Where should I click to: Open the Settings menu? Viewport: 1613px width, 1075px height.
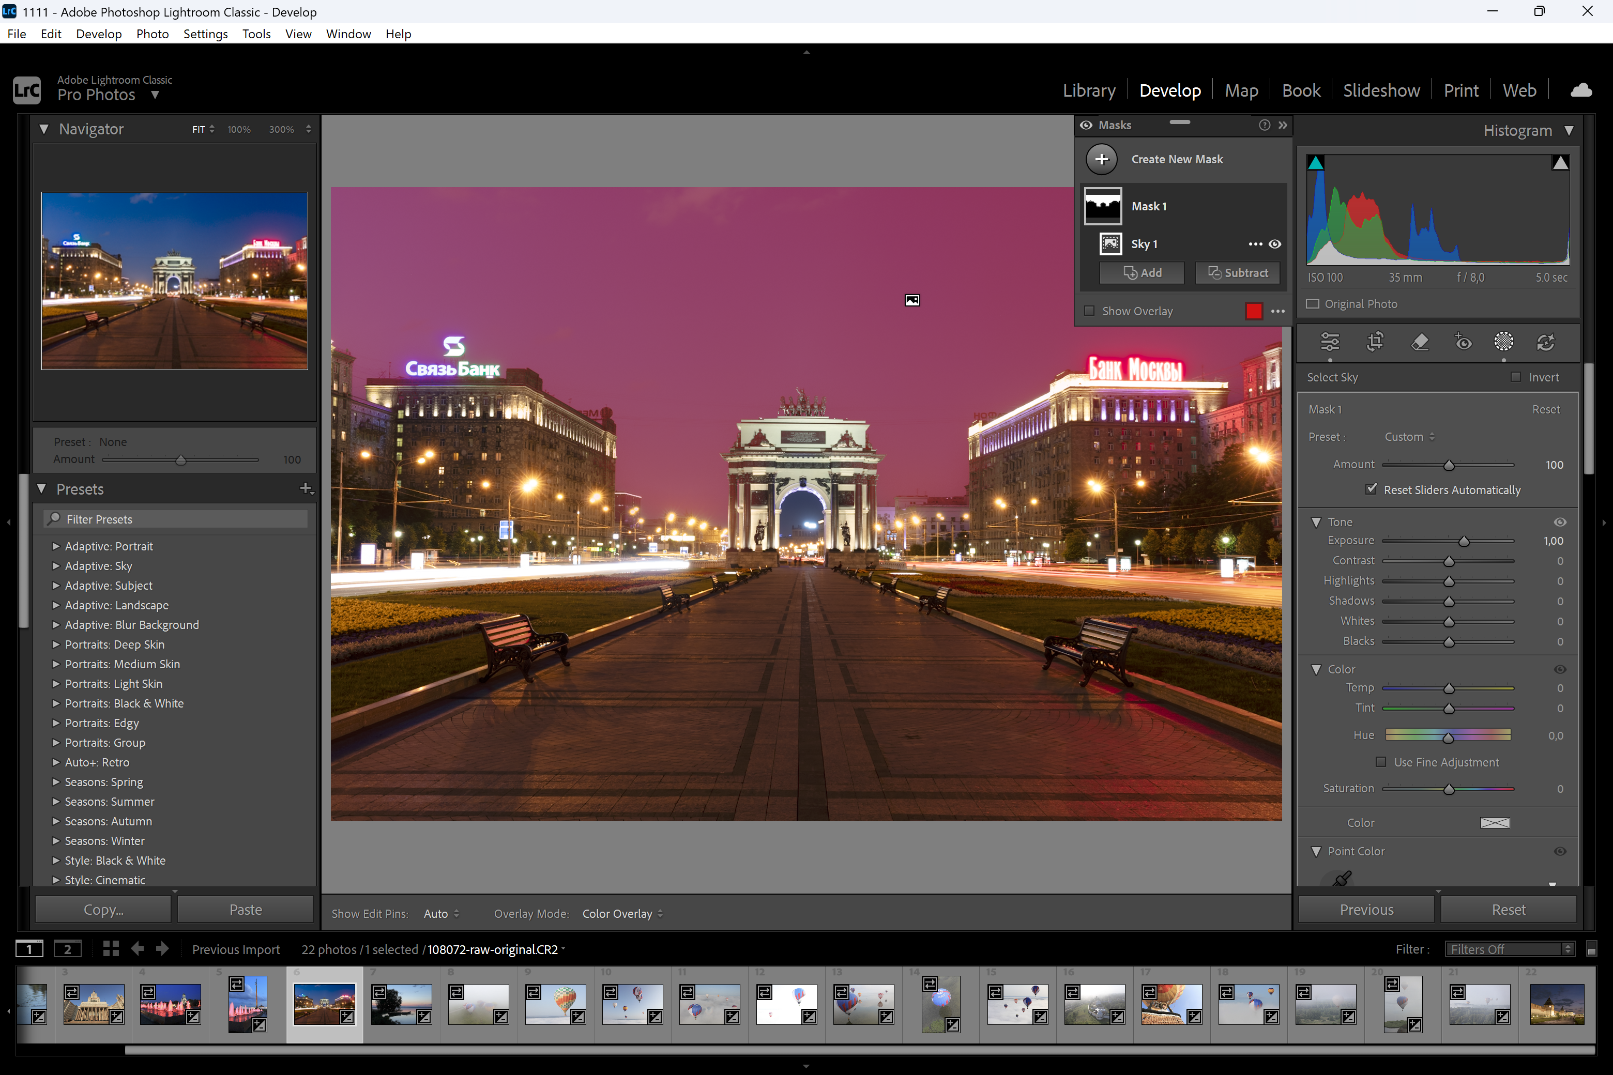(x=205, y=34)
